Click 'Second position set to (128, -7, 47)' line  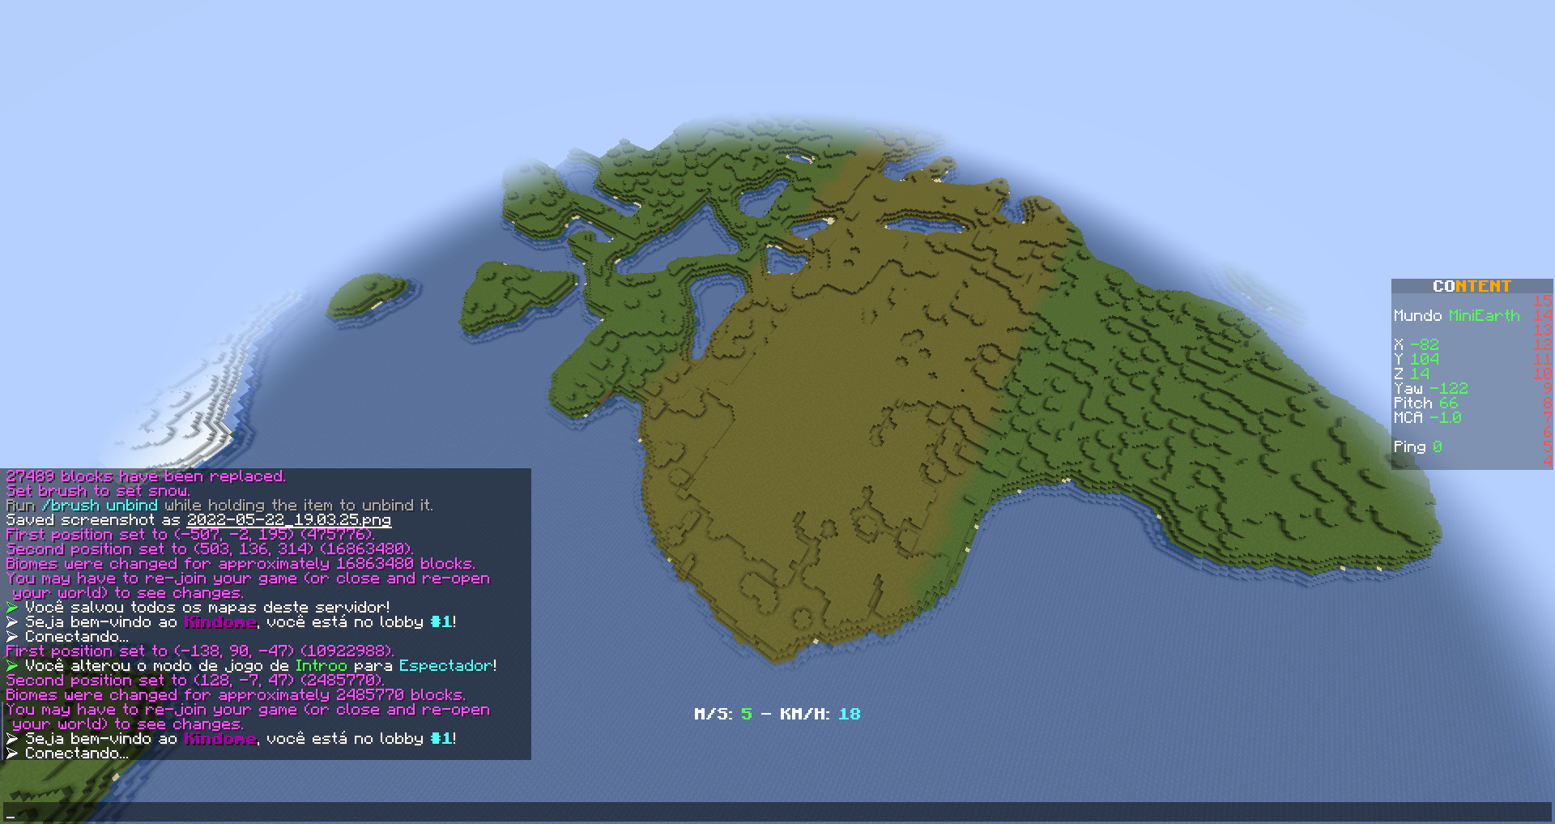click(x=194, y=680)
